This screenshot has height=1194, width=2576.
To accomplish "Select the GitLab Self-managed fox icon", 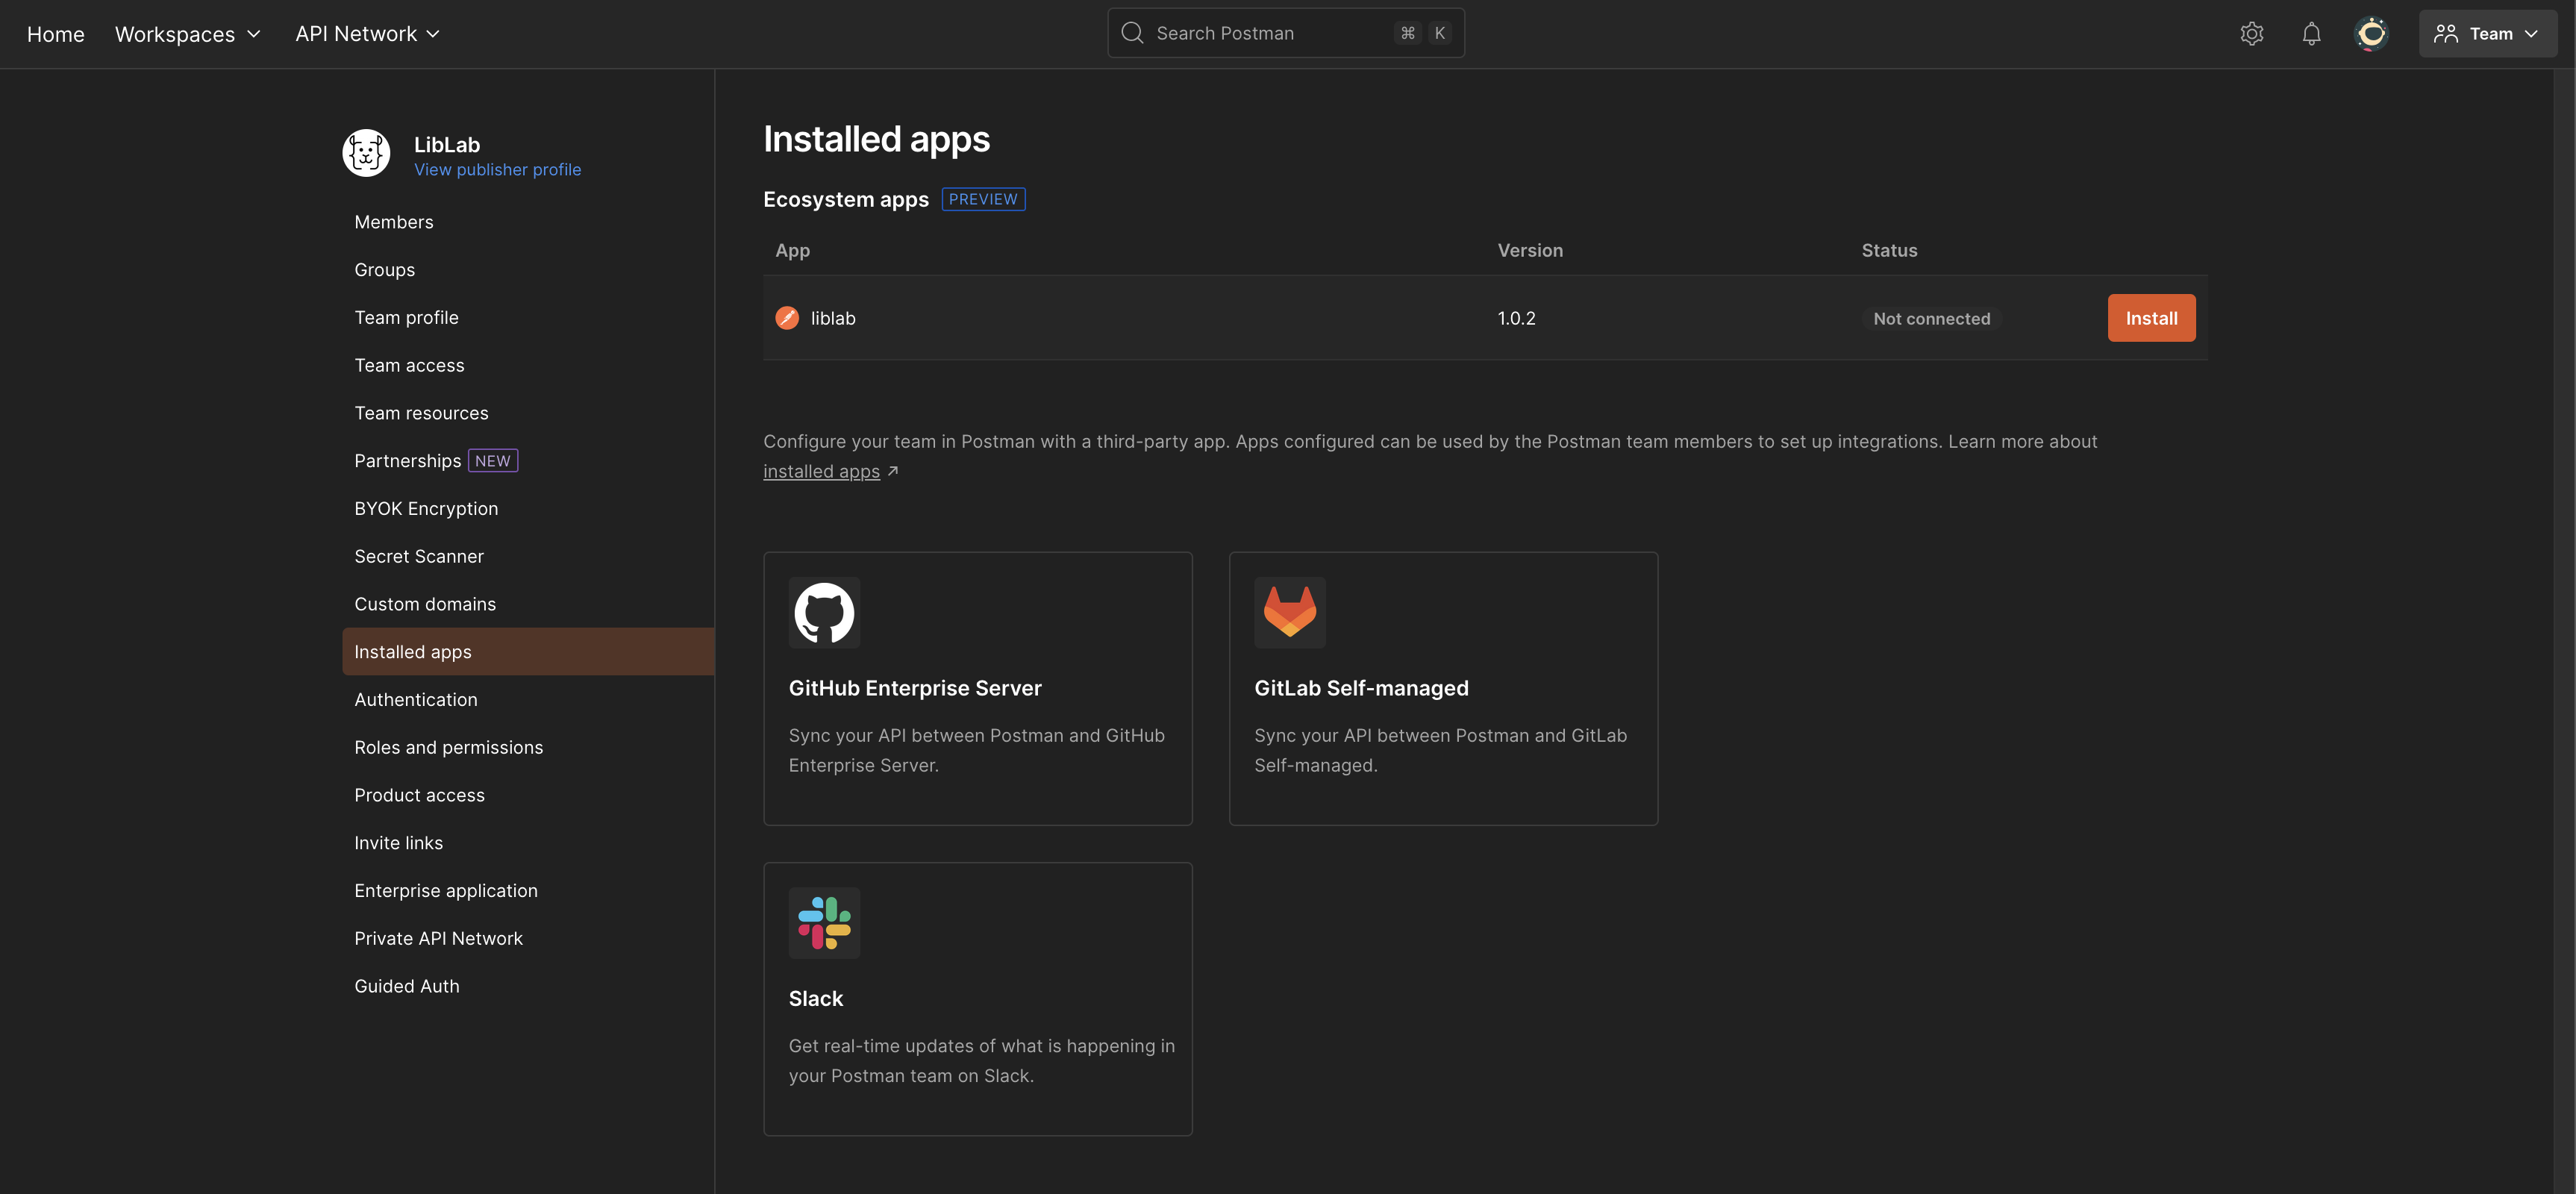I will [x=1290, y=613].
